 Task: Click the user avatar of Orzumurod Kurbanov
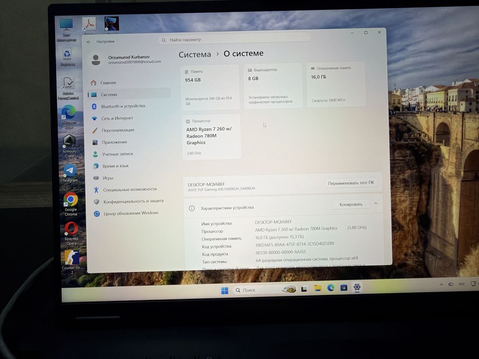(96, 60)
